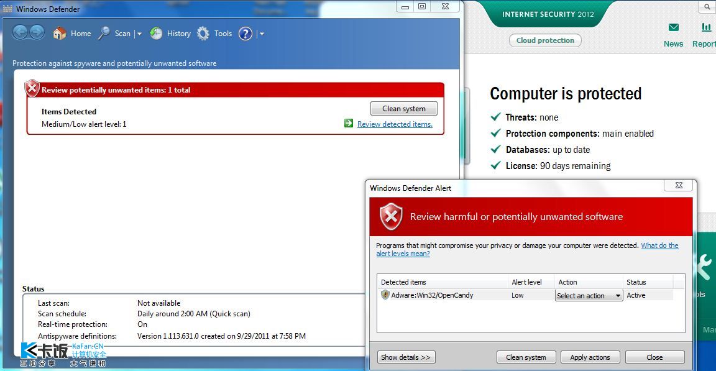Viewport: 716px width, 371px height.
Task: Click 'License: 90 days remaining' line
Action: (558, 166)
